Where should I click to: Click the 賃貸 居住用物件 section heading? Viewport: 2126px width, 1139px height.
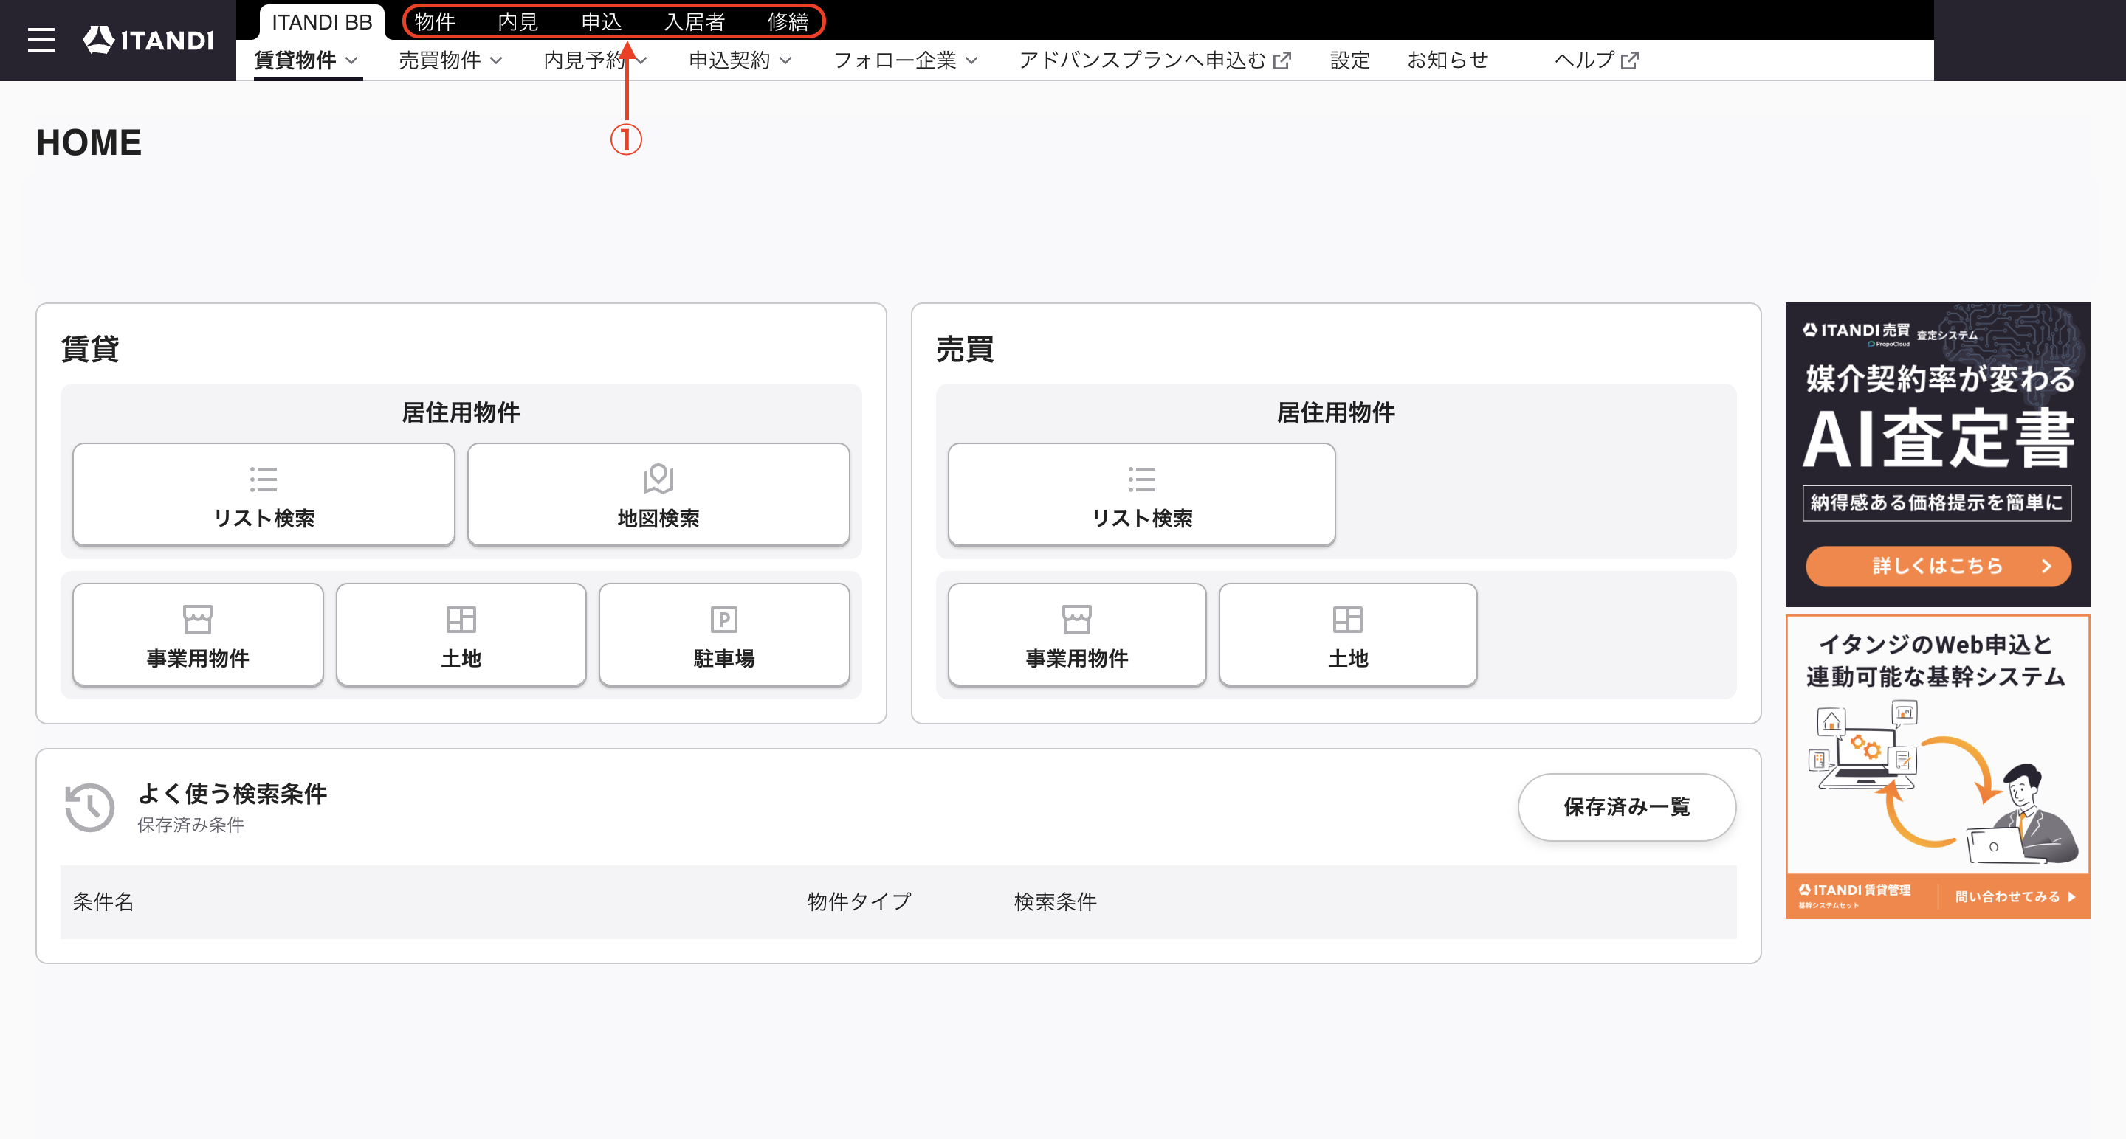[x=461, y=412]
